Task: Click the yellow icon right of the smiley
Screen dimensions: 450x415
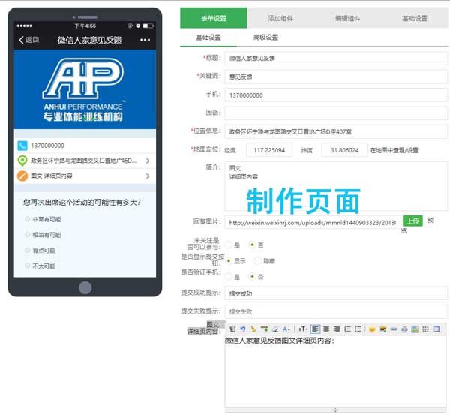Action: pyautogui.click(x=382, y=329)
